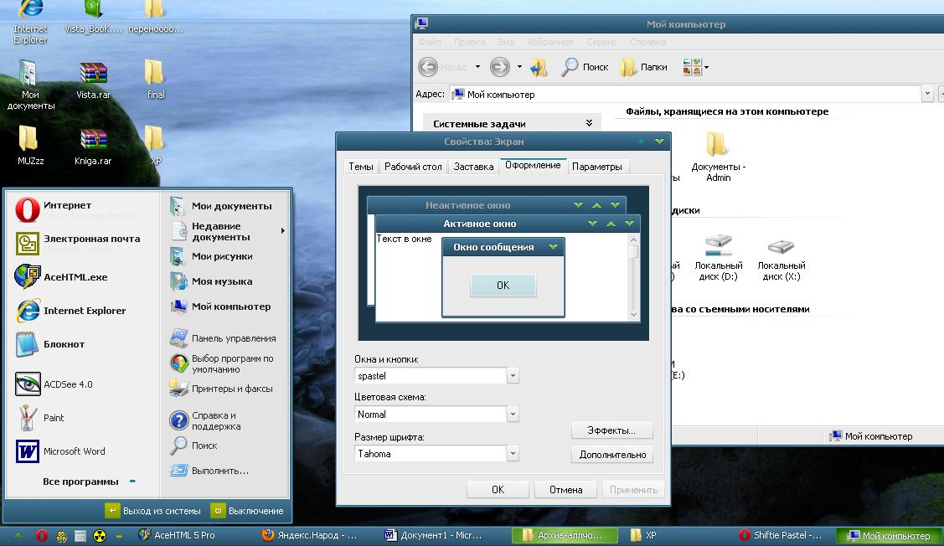The image size is (944, 546).
Task: Expand Все программы in the start menu
Action: (89, 482)
